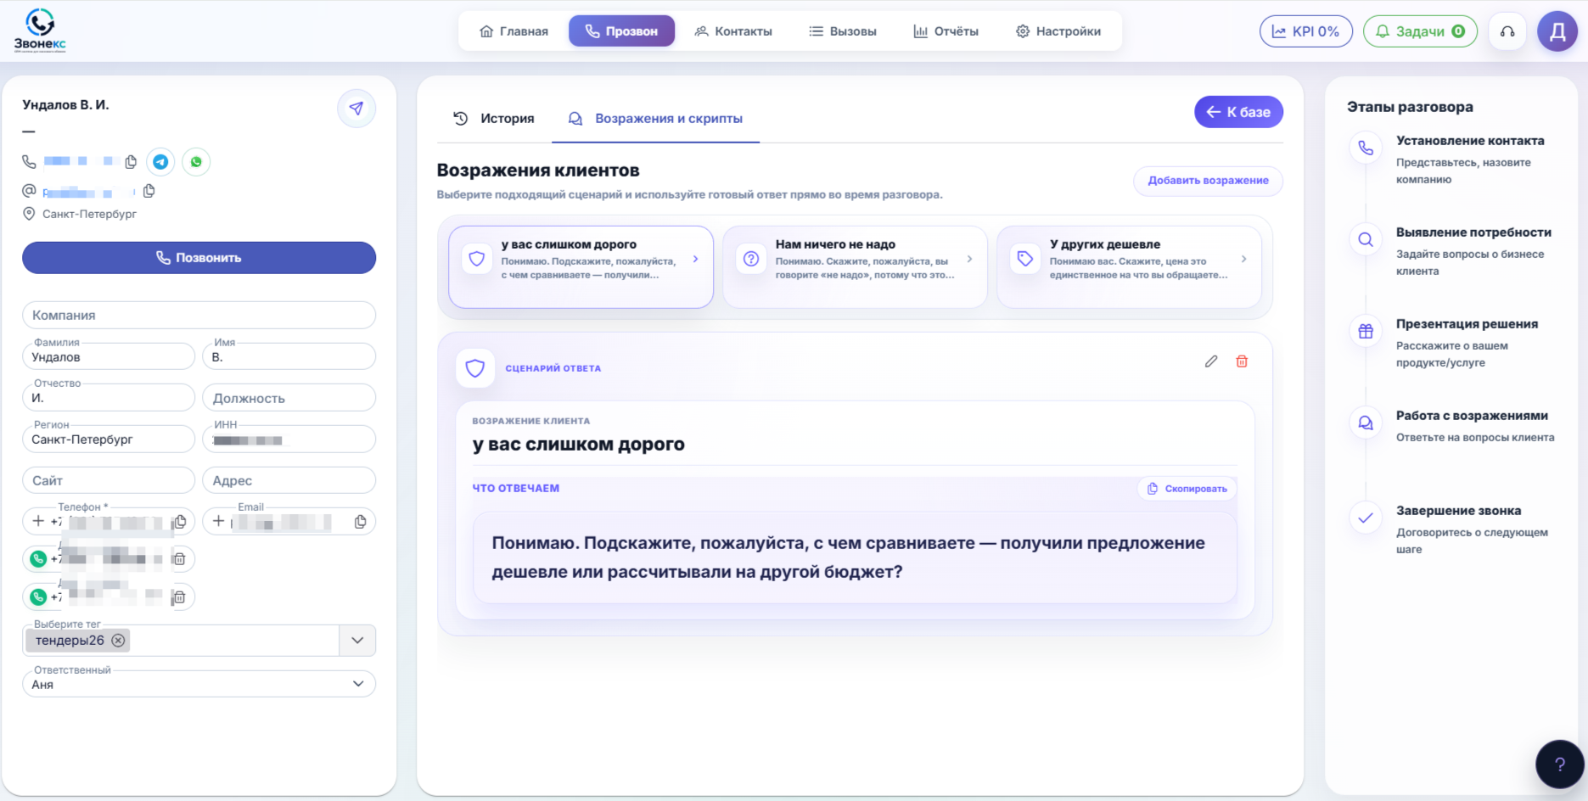
Task: Click the copy icon inside the Email field
Action: point(361,521)
